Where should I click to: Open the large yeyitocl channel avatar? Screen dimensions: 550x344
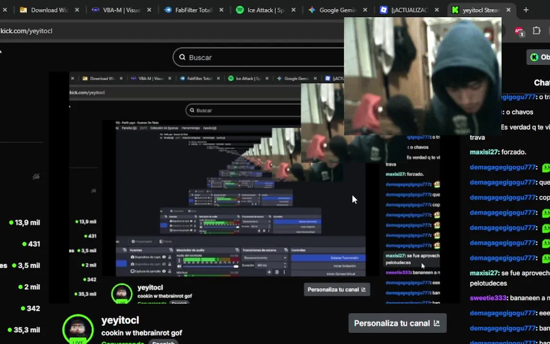click(78, 329)
